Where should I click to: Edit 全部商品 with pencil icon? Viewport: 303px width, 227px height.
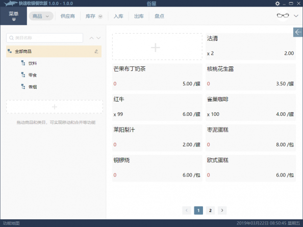click(96, 52)
